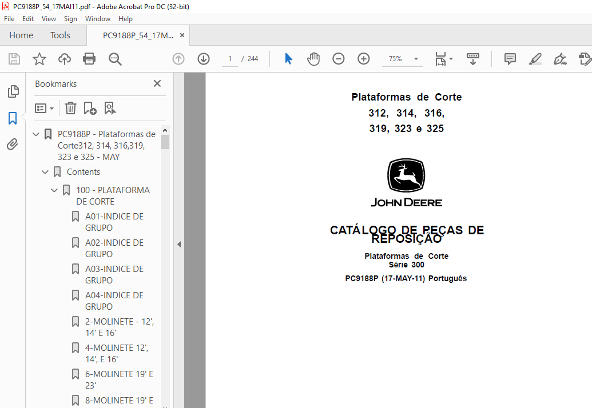Select the Contents bookmark
Image resolution: width=592 pixels, height=408 pixels.
tap(84, 172)
